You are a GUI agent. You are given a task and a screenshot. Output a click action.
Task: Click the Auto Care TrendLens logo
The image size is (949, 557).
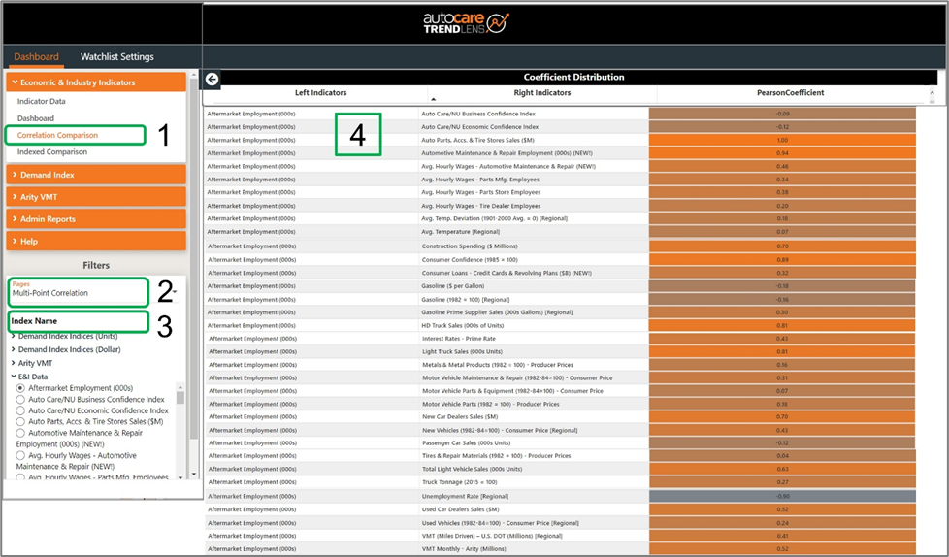pos(466,23)
